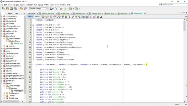188x106 pixels.
Task: Click the Redo toolbar icon
Action: pos(25,9)
